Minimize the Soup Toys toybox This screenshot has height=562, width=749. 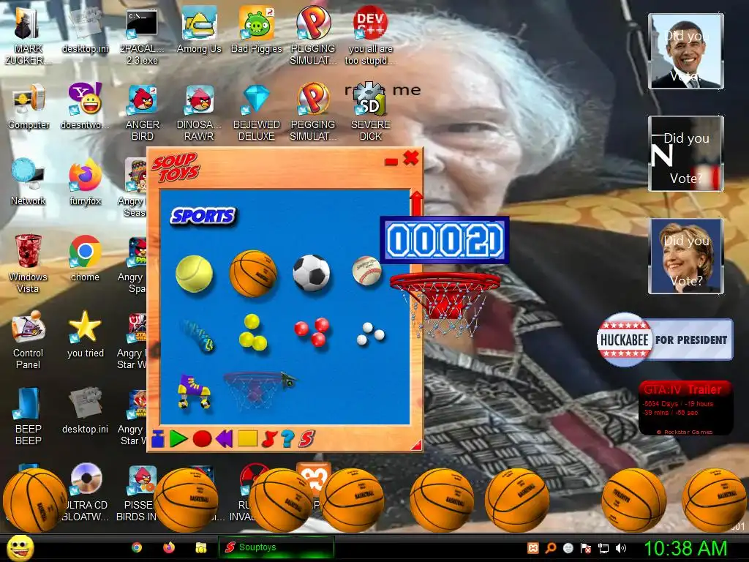(x=391, y=162)
